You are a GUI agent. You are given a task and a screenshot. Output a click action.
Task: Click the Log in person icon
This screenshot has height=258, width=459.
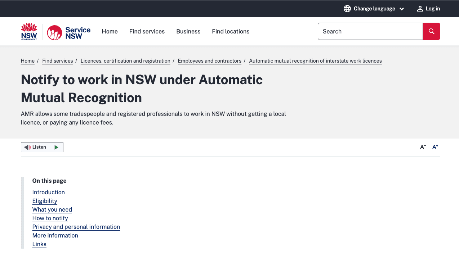coord(420,9)
